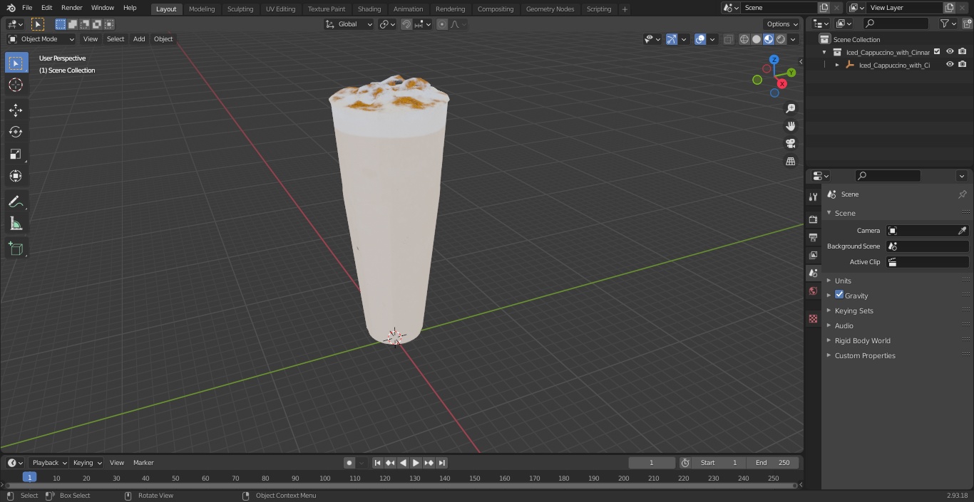
Task: Open the viewport Add menu
Action: [x=139, y=39]
